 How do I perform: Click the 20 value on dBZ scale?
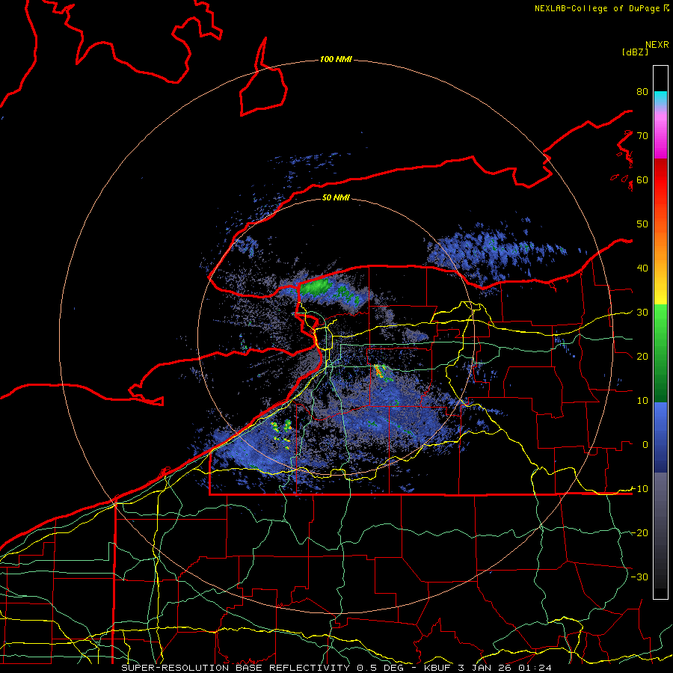pyautogui.click(x=642, y=356)
